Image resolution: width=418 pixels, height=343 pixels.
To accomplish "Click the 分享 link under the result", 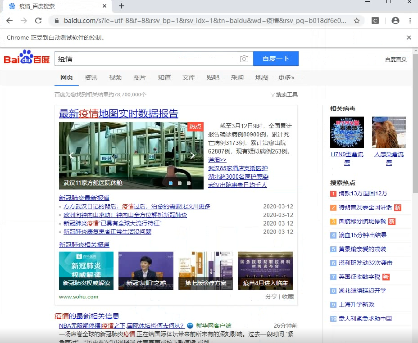I will tap(271, 296).
